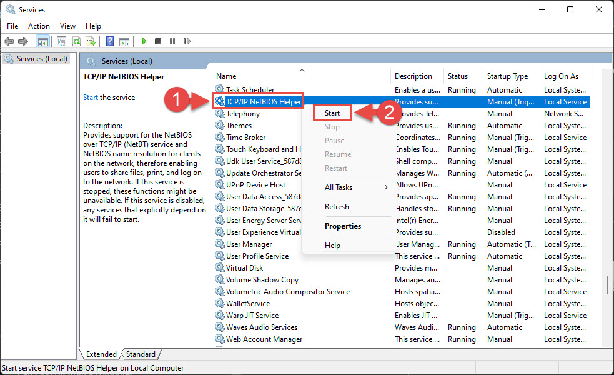
Task: Click the Properties toolbar icon
Action: [61, 42]
